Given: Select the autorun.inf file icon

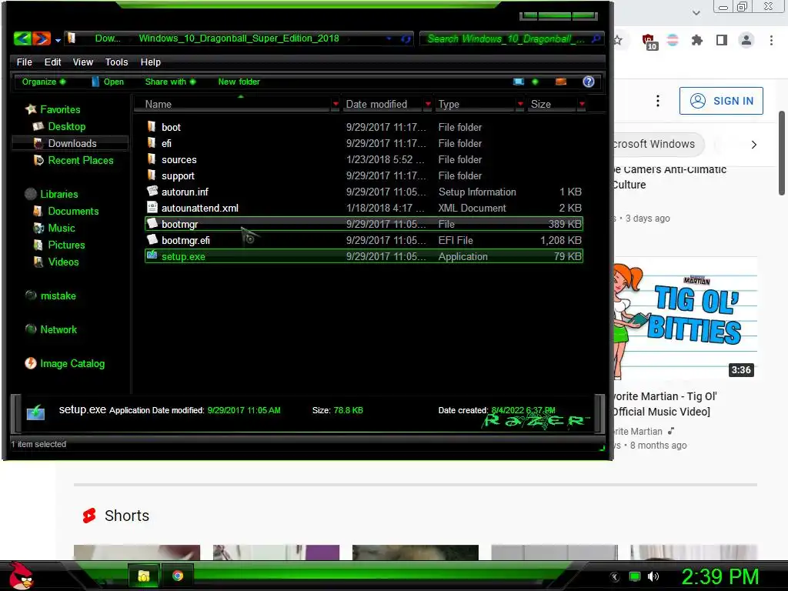Looking at the screenshot, I should coord(152,191).
